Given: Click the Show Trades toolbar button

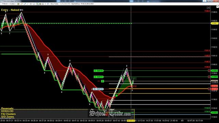Looking at the screenshot, I should click(54, 4).
